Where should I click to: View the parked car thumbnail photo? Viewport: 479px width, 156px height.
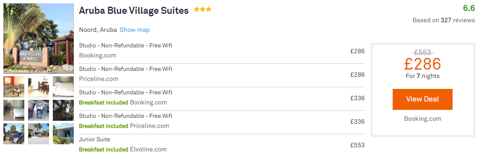[x=14, y=134]
